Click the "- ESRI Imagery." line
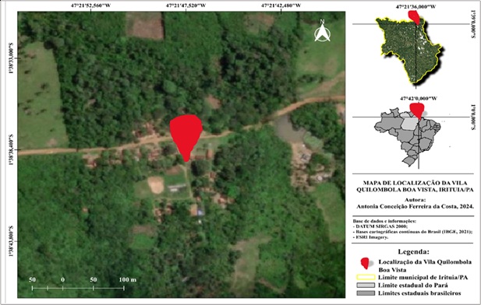 click(x=370, y=237)
